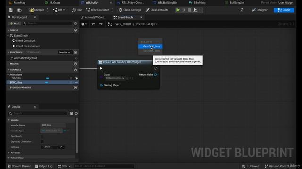This screenshot has width=302, height=169.
Task: Focus the My Blueprint search field
Action: click(x=47, y=23)
